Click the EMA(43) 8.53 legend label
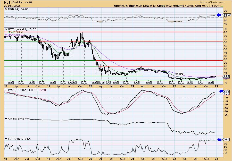 click(15, 35)
